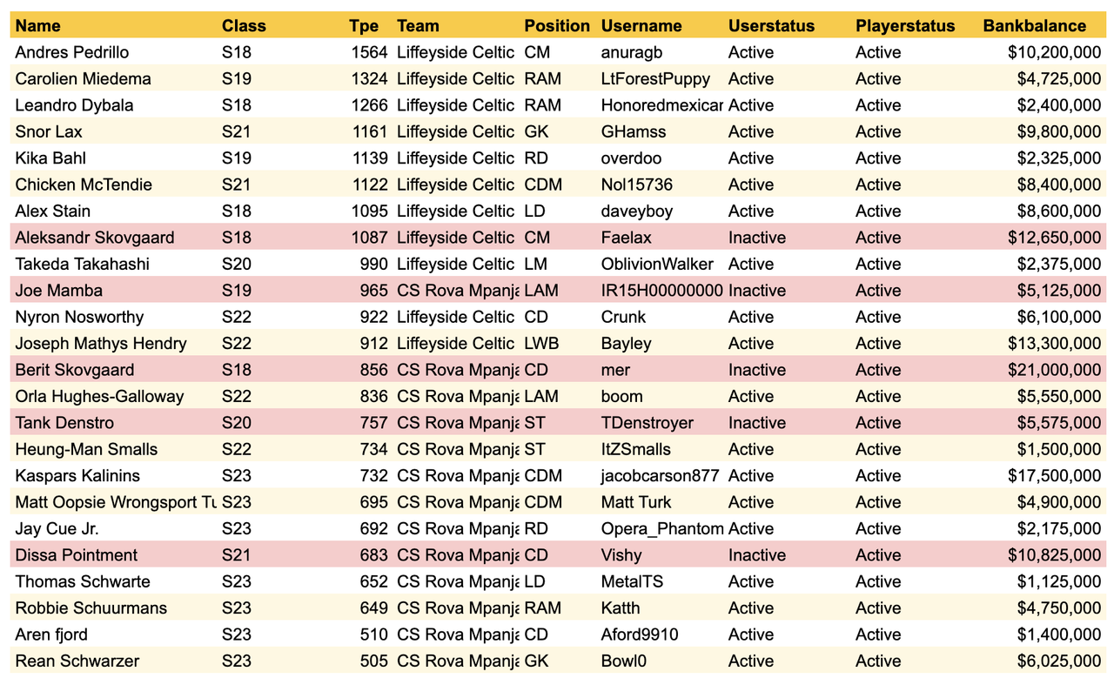The width and height of the screenshot is (1114, 678).
Task: Click username cell daveyboy
Action: pos(637,211)
